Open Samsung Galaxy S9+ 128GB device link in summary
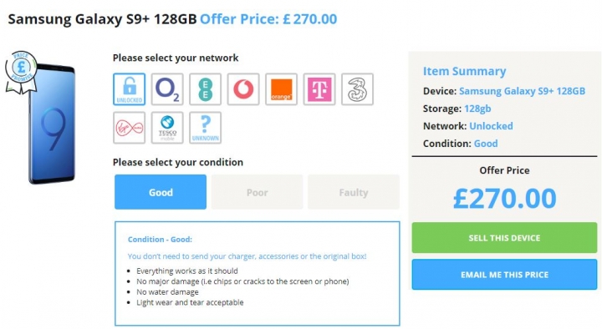This screenshot has height=329, width=602. [522, 91]
